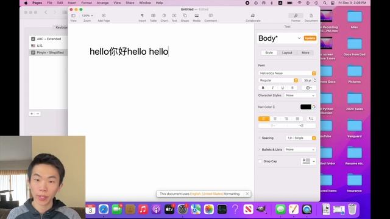
Task: Open the text color wheel picker
Action: click(314, 107)
